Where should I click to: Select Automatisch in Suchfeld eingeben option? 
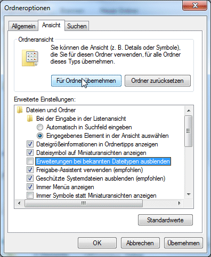point(40,127)
